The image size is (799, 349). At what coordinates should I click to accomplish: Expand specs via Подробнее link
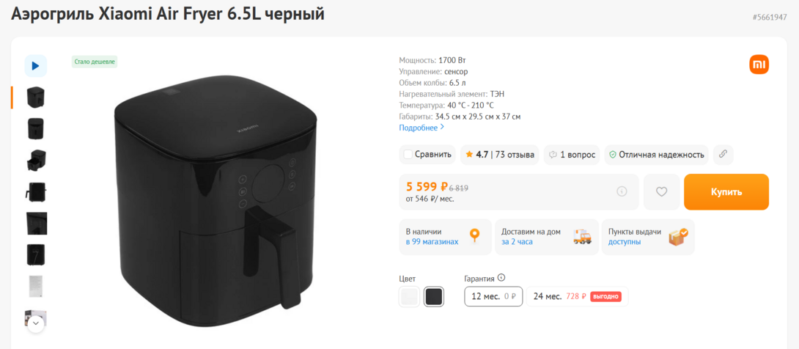pyautogui.click(x=421, y=128)
